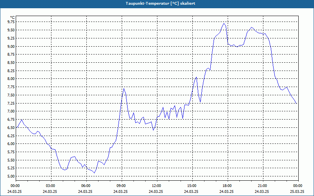Click the curve spike just after 09:00

click(x=124, y=89)
